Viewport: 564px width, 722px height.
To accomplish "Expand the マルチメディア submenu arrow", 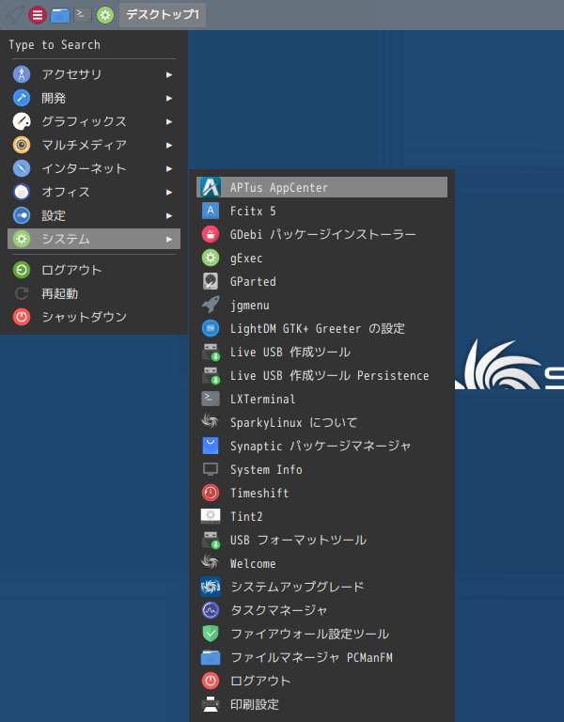I will (x=169, y=145).
